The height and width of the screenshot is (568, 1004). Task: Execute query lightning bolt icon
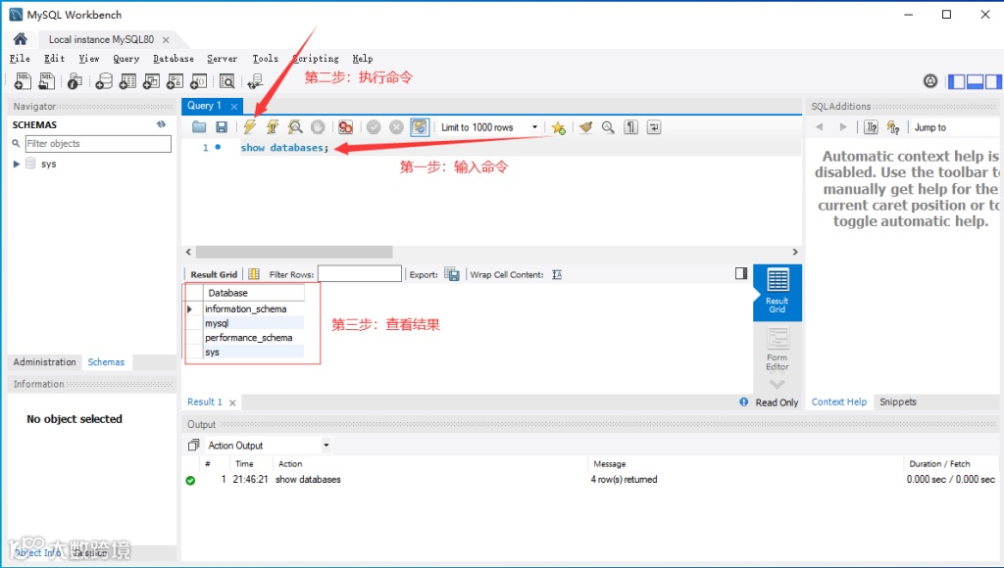[250, 127]
